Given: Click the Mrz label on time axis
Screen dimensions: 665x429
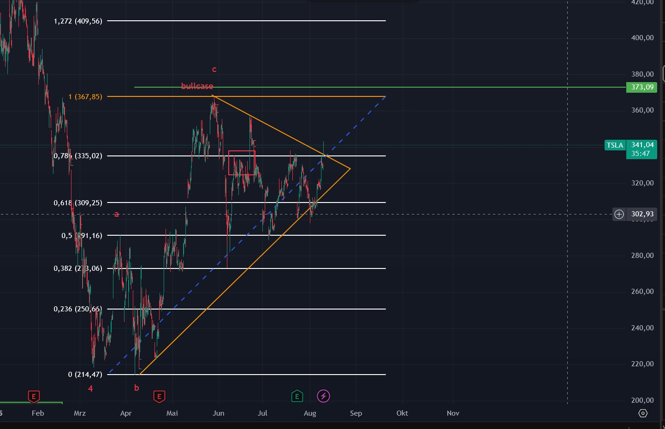Looking at the screenshot, I should point(80,413).
